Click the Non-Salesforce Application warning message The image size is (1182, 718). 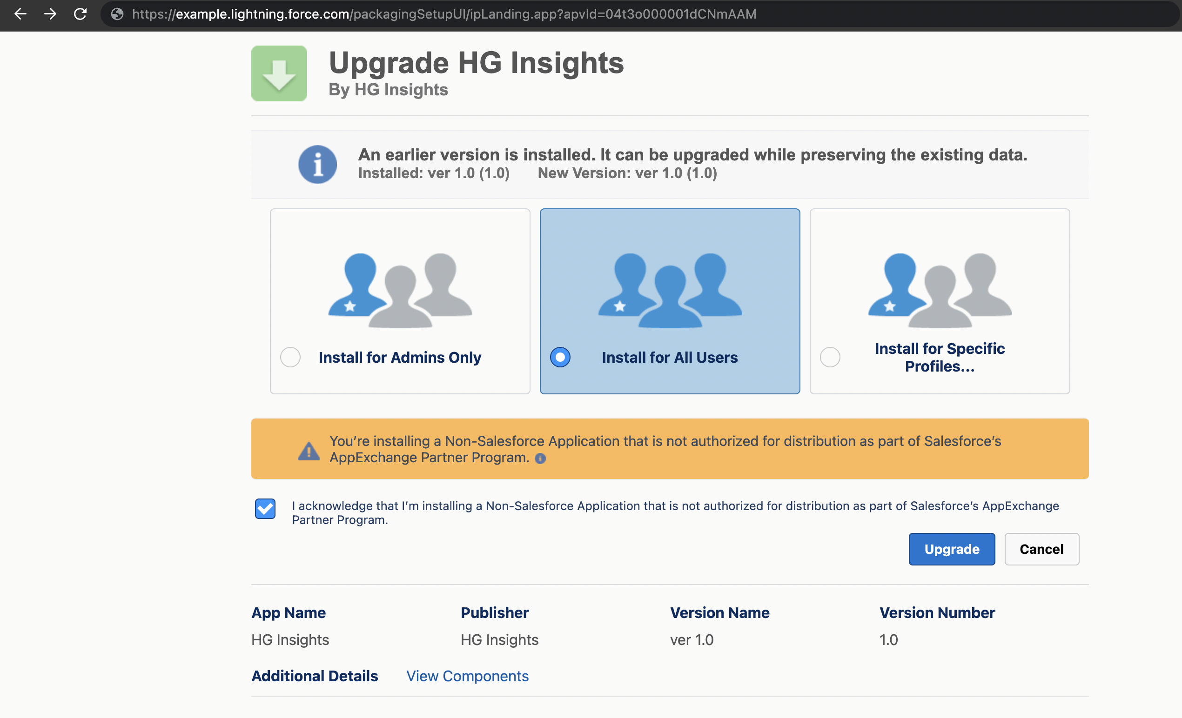(665, 449)
